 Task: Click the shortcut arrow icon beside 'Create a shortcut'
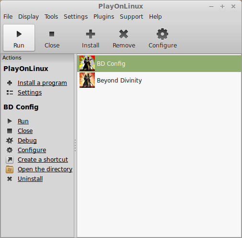coord(10,160)
